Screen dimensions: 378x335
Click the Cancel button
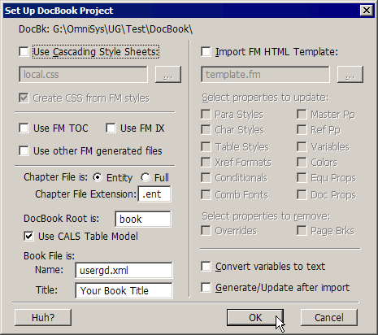(329, 317)
